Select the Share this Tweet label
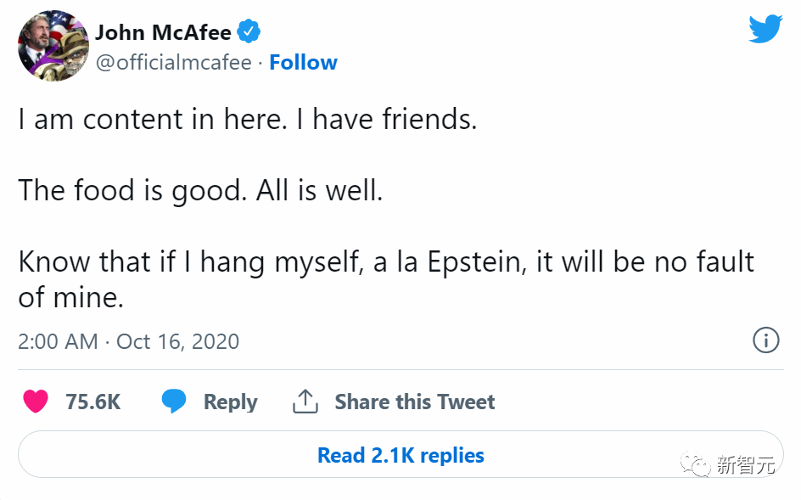 coord(414,402)
